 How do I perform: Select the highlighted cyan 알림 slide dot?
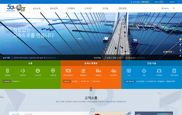click(160, 114)
